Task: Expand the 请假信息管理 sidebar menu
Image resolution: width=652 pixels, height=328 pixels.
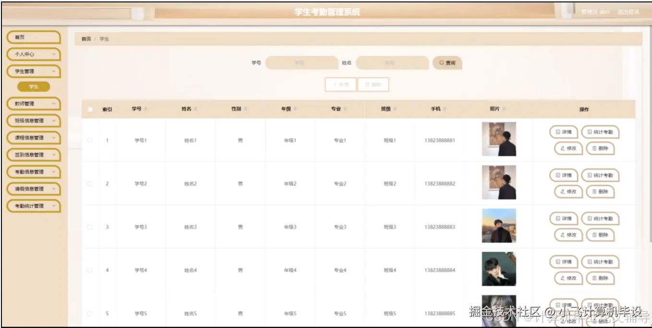Action: 34,188
